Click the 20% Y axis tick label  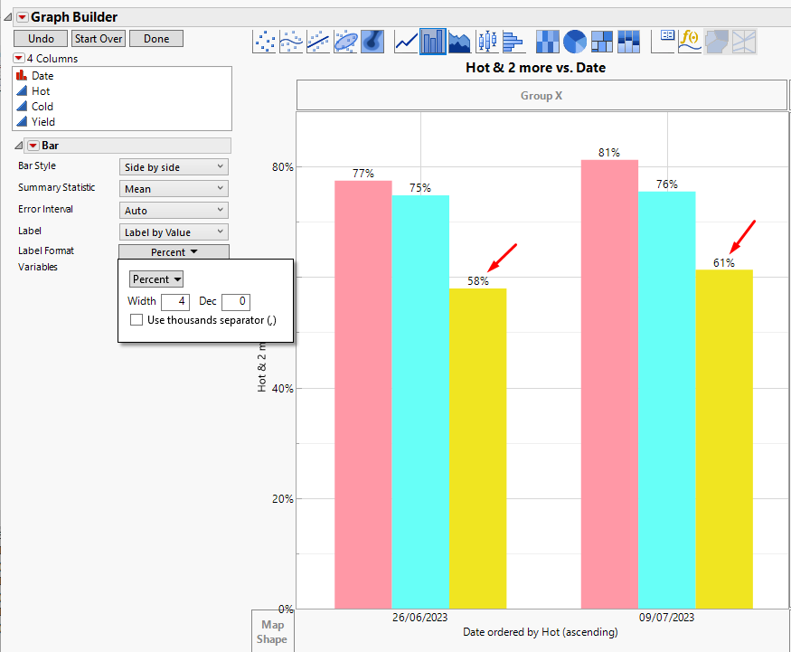click(x=282, y=499)
